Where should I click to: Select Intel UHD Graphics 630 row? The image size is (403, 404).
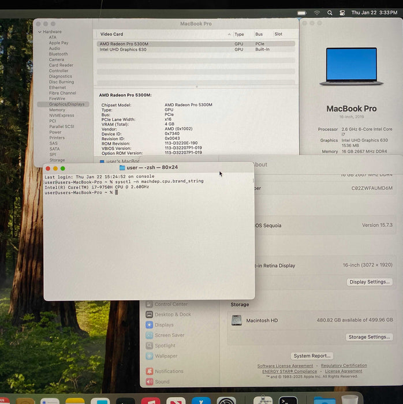tap(196, 50)
